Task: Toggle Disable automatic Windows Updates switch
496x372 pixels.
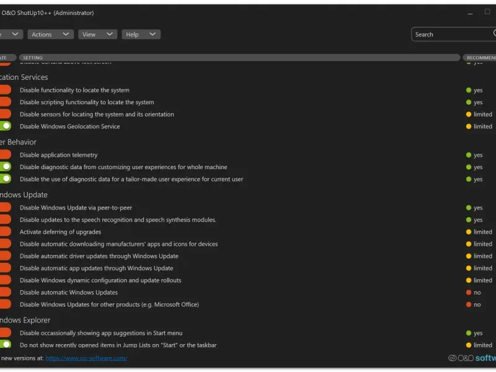Action: click(x=6, y=292)
